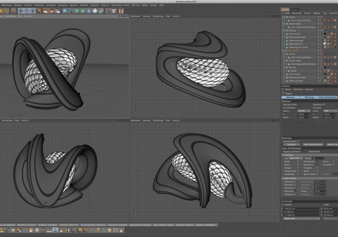The height and width of the screenshot is (237, 338).
Task: Open the Hilfe menu
Action: coord(161,5)
